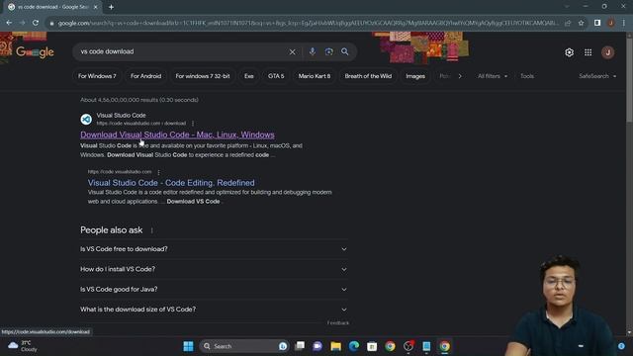Viewport: 633px width, 356px height.
Task: Click the Google logo
Action: pos(35,52)
